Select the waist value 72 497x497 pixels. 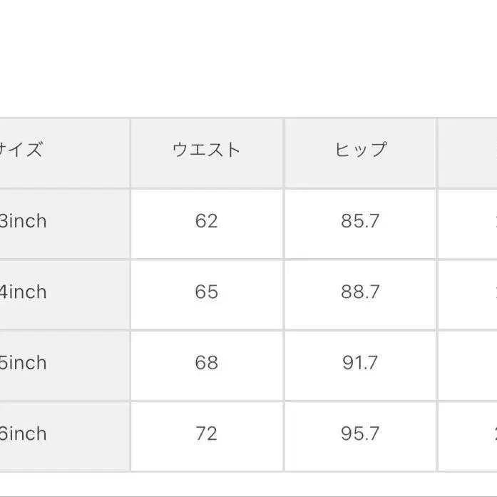[206, 434]
